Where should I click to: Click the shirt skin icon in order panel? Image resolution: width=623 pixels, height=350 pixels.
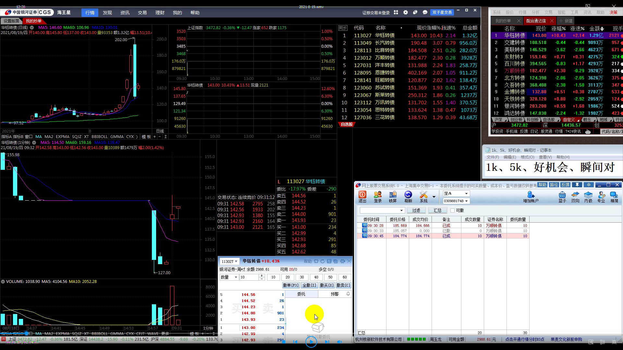click(x=316, y=261)
